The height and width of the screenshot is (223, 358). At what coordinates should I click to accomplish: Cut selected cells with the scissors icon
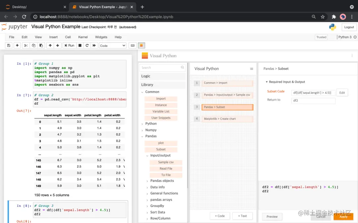[26, 46]
